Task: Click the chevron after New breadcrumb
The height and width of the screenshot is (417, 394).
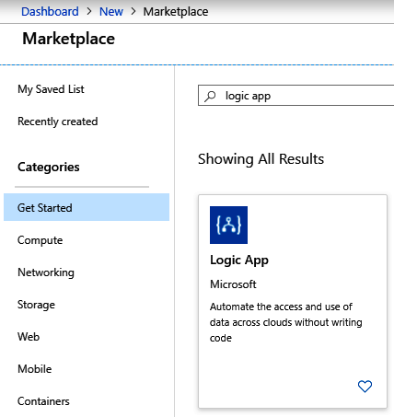Action: click(x=133, y=11)
